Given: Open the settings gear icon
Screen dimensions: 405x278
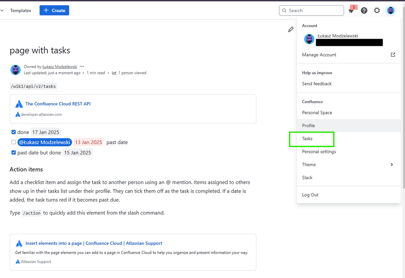Looking at the screenshot, I should point(377,11).
